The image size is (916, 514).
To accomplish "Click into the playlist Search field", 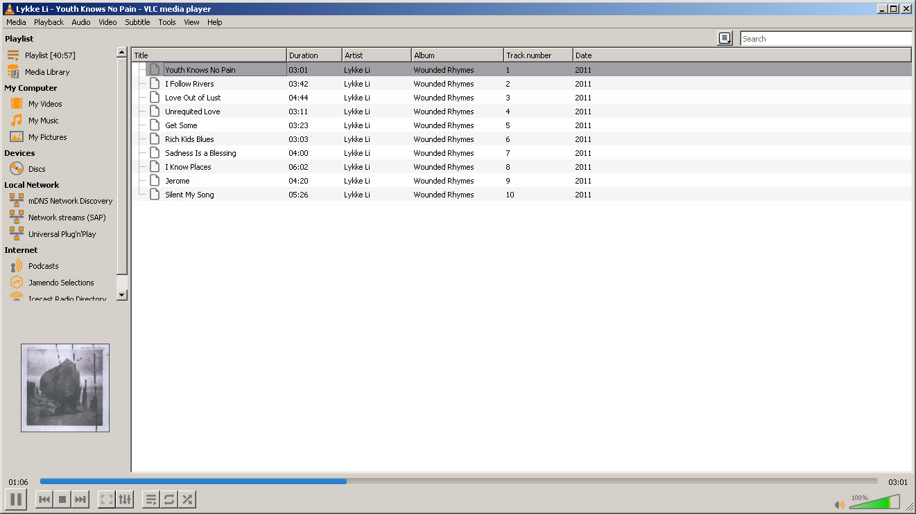I will pyautogui.click(x=826, y=39).
